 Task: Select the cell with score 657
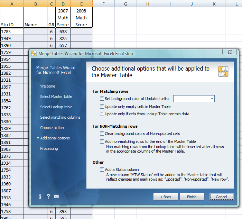tap(63, 45)
